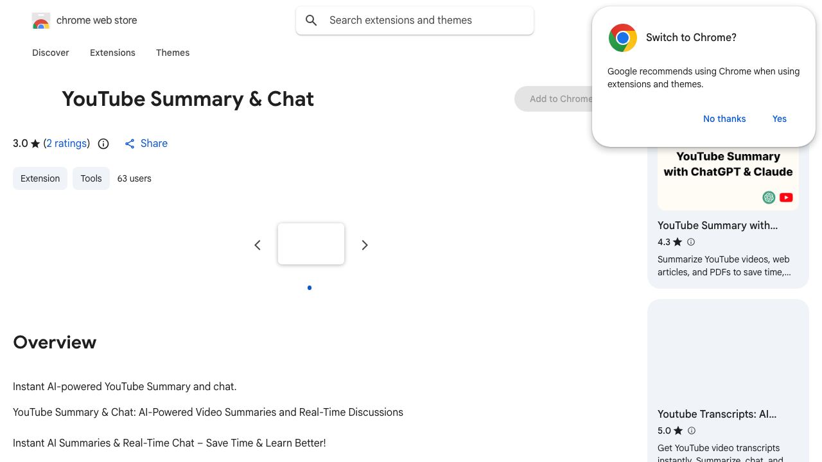Click the YouTube Summary & Chat heading

188,99
